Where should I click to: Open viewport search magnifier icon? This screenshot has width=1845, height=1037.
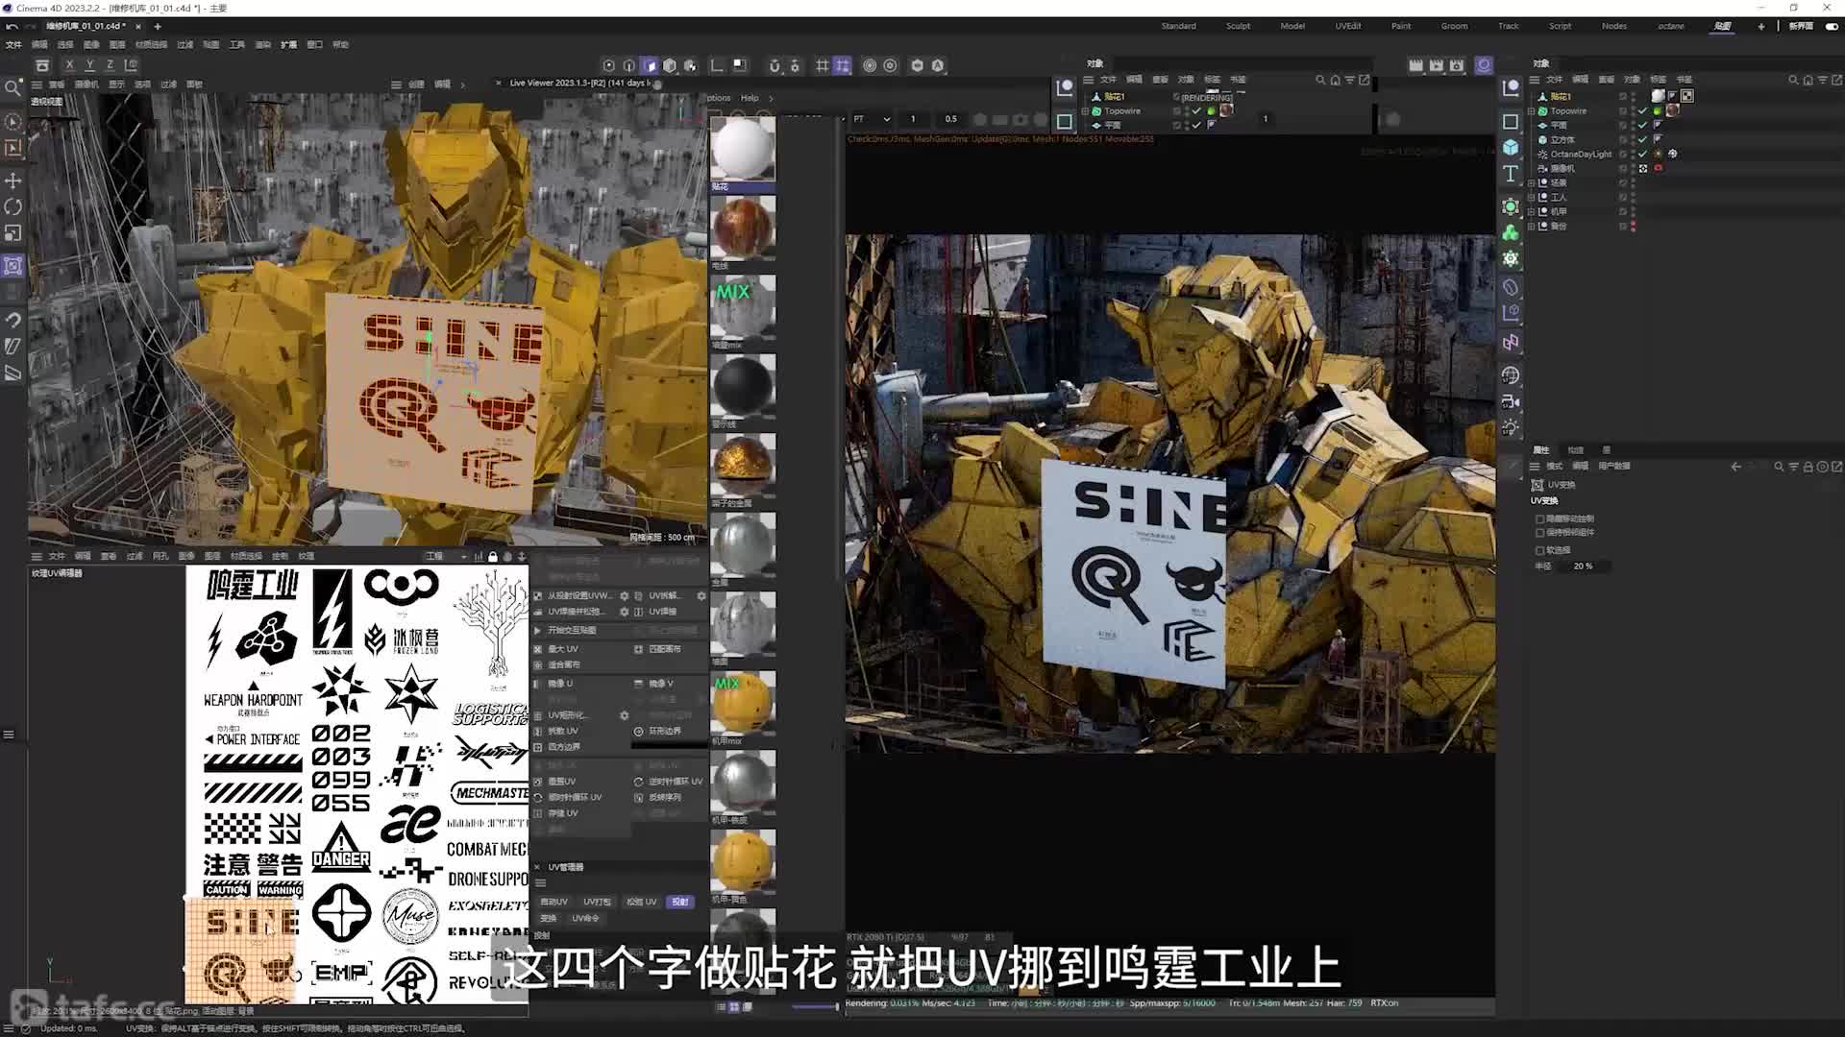(13, 88)
